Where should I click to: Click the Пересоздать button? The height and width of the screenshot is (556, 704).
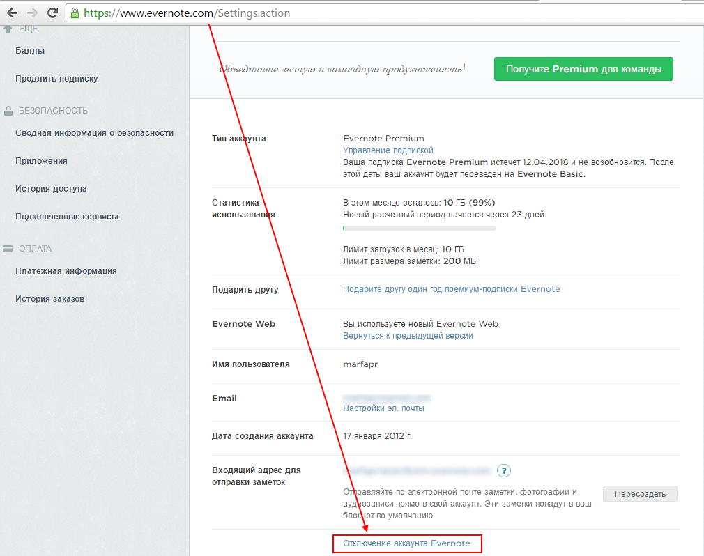tap(640, 493)
